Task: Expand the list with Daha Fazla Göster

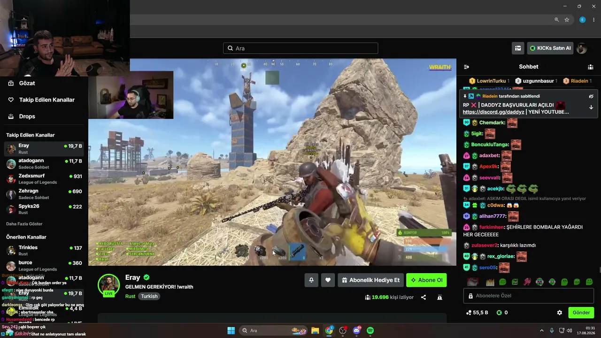Action: click(x=24, y=224)
